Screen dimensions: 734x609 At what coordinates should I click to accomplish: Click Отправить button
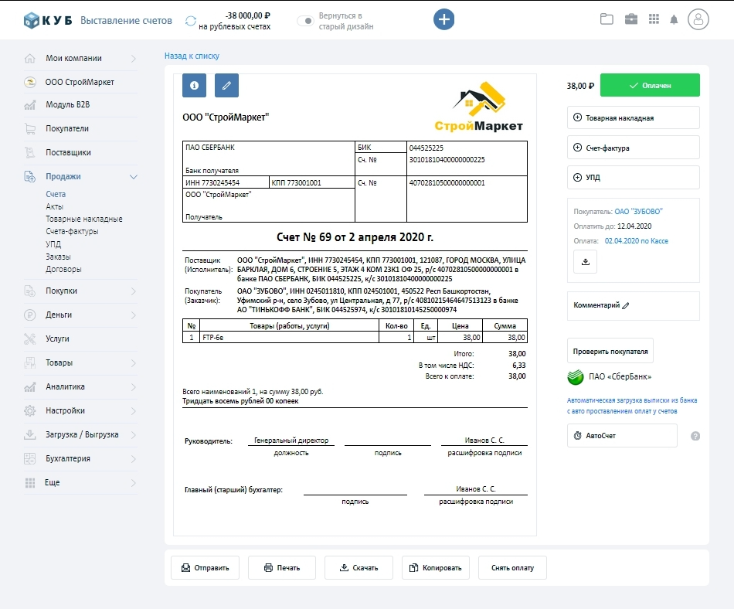pyautogui.click(x=205, y=568)
